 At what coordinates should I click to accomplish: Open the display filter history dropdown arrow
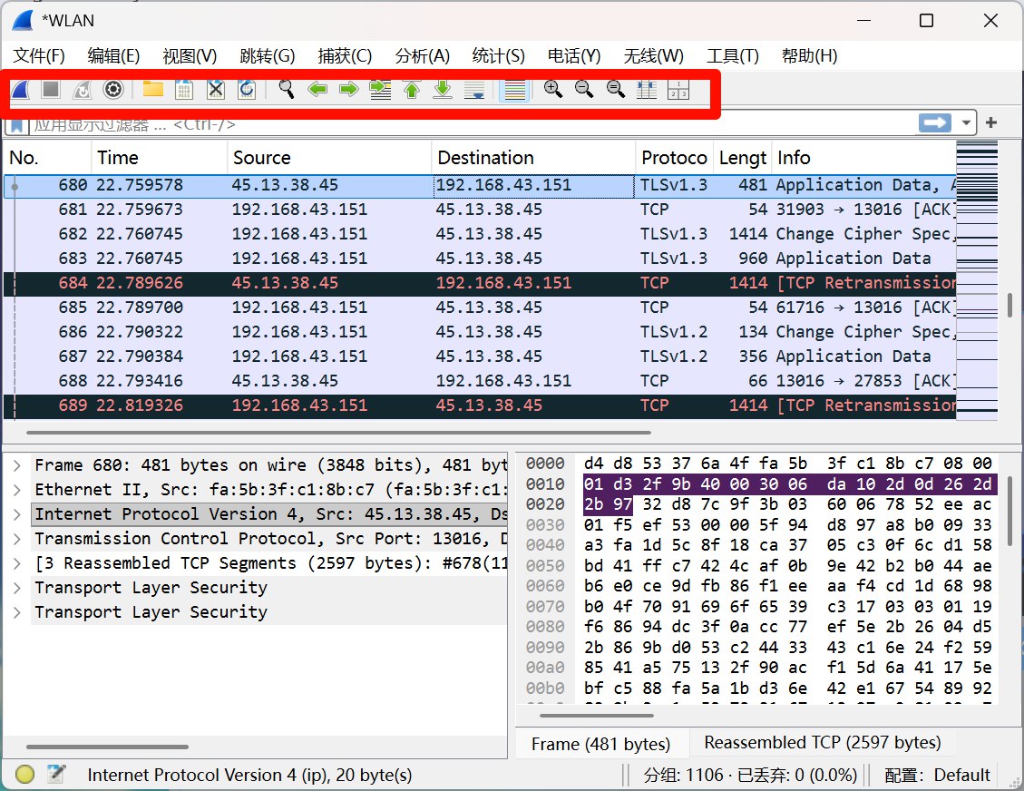pos(967,123)
